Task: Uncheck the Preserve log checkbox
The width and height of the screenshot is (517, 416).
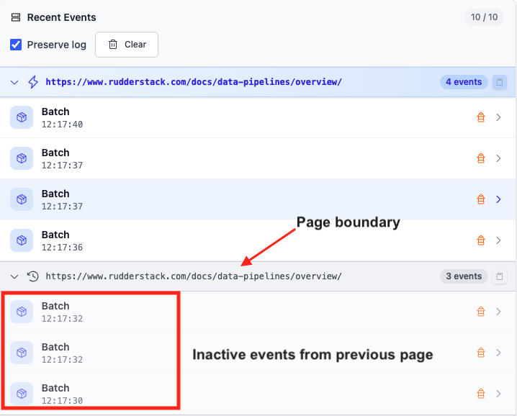Action: pos(16,45)
